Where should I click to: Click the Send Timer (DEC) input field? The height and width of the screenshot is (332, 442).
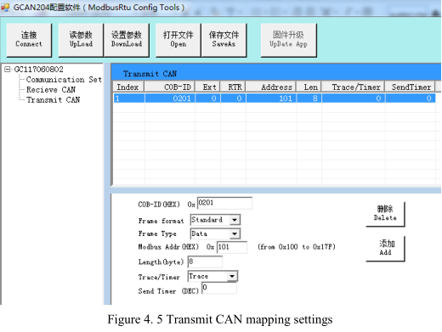(219, 288)
